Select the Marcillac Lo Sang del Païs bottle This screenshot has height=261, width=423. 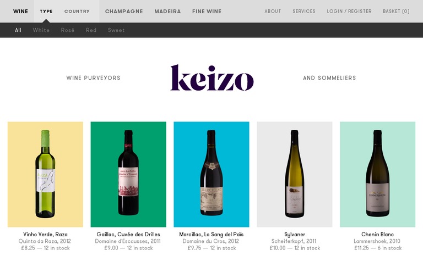click(x=211, y=174)
